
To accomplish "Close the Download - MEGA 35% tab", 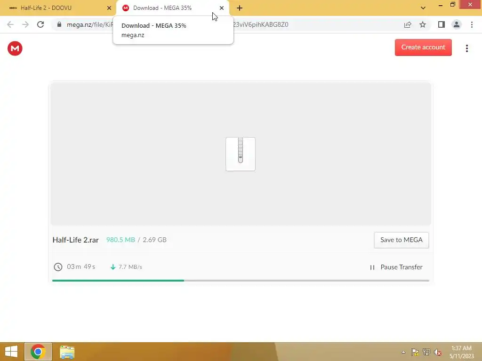I will (x=222, y=8).
